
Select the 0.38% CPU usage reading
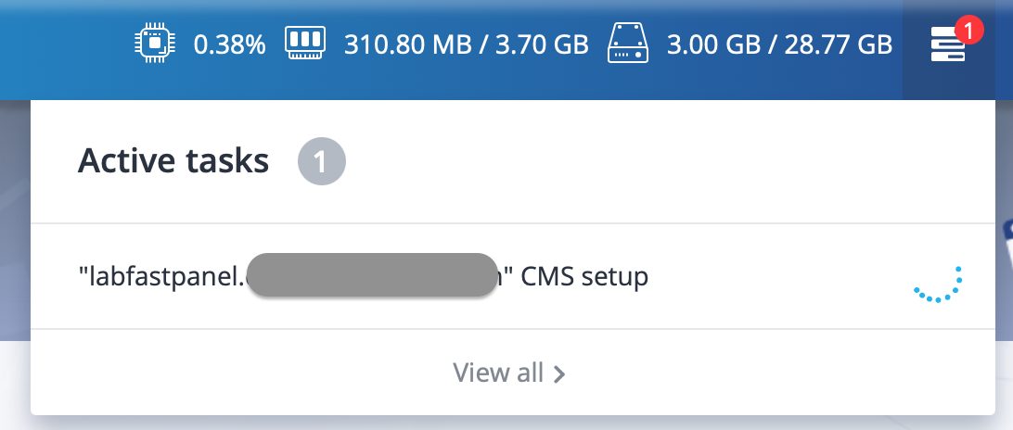[x=229, y=44]
